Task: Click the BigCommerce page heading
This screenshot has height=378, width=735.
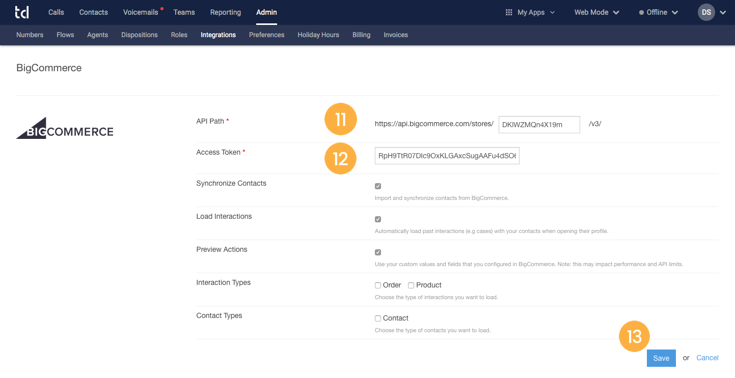Action: (x=49, y=68)
